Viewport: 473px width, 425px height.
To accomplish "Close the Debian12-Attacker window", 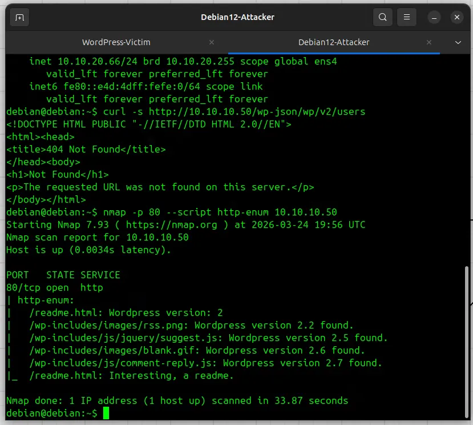I will pyautogui.click(x=456, y=17).
